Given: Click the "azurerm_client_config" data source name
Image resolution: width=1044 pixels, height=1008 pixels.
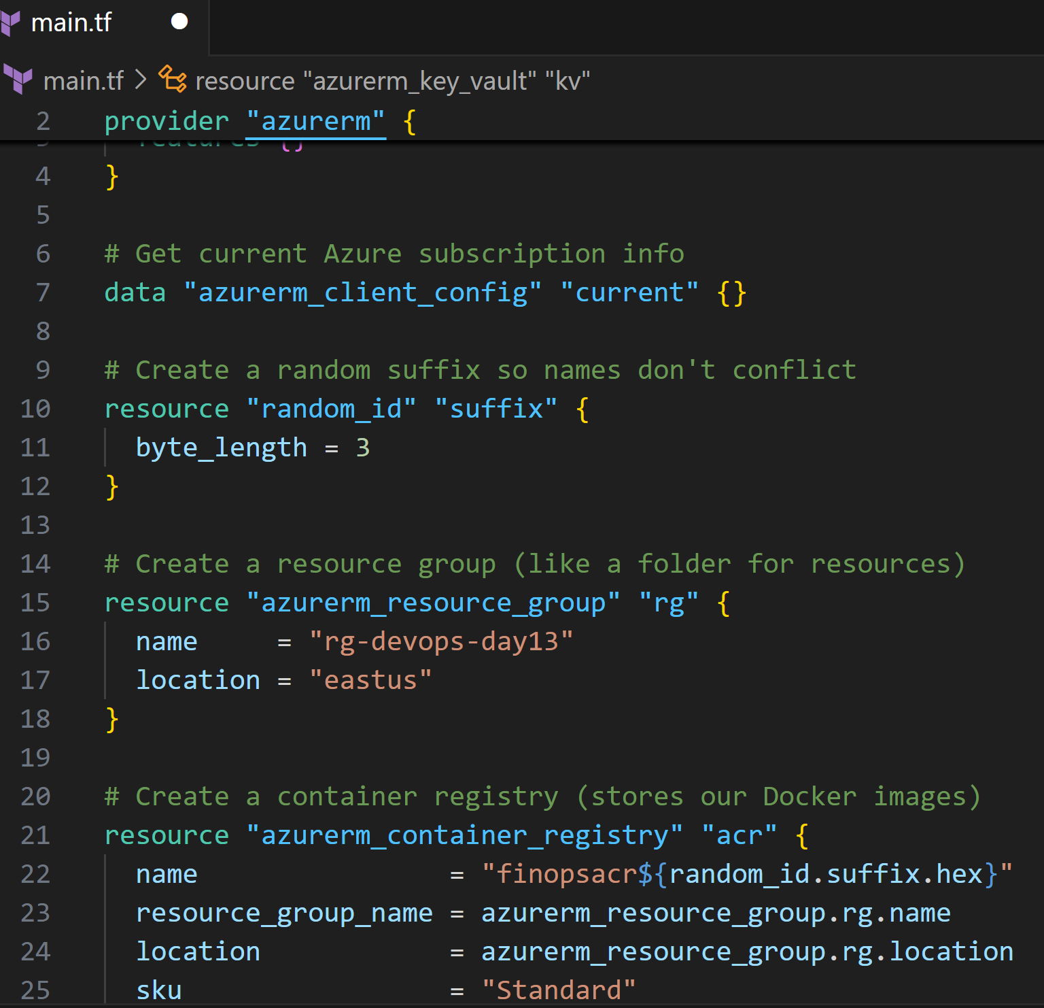Looking at the screenshot, I should coord(362,292).
